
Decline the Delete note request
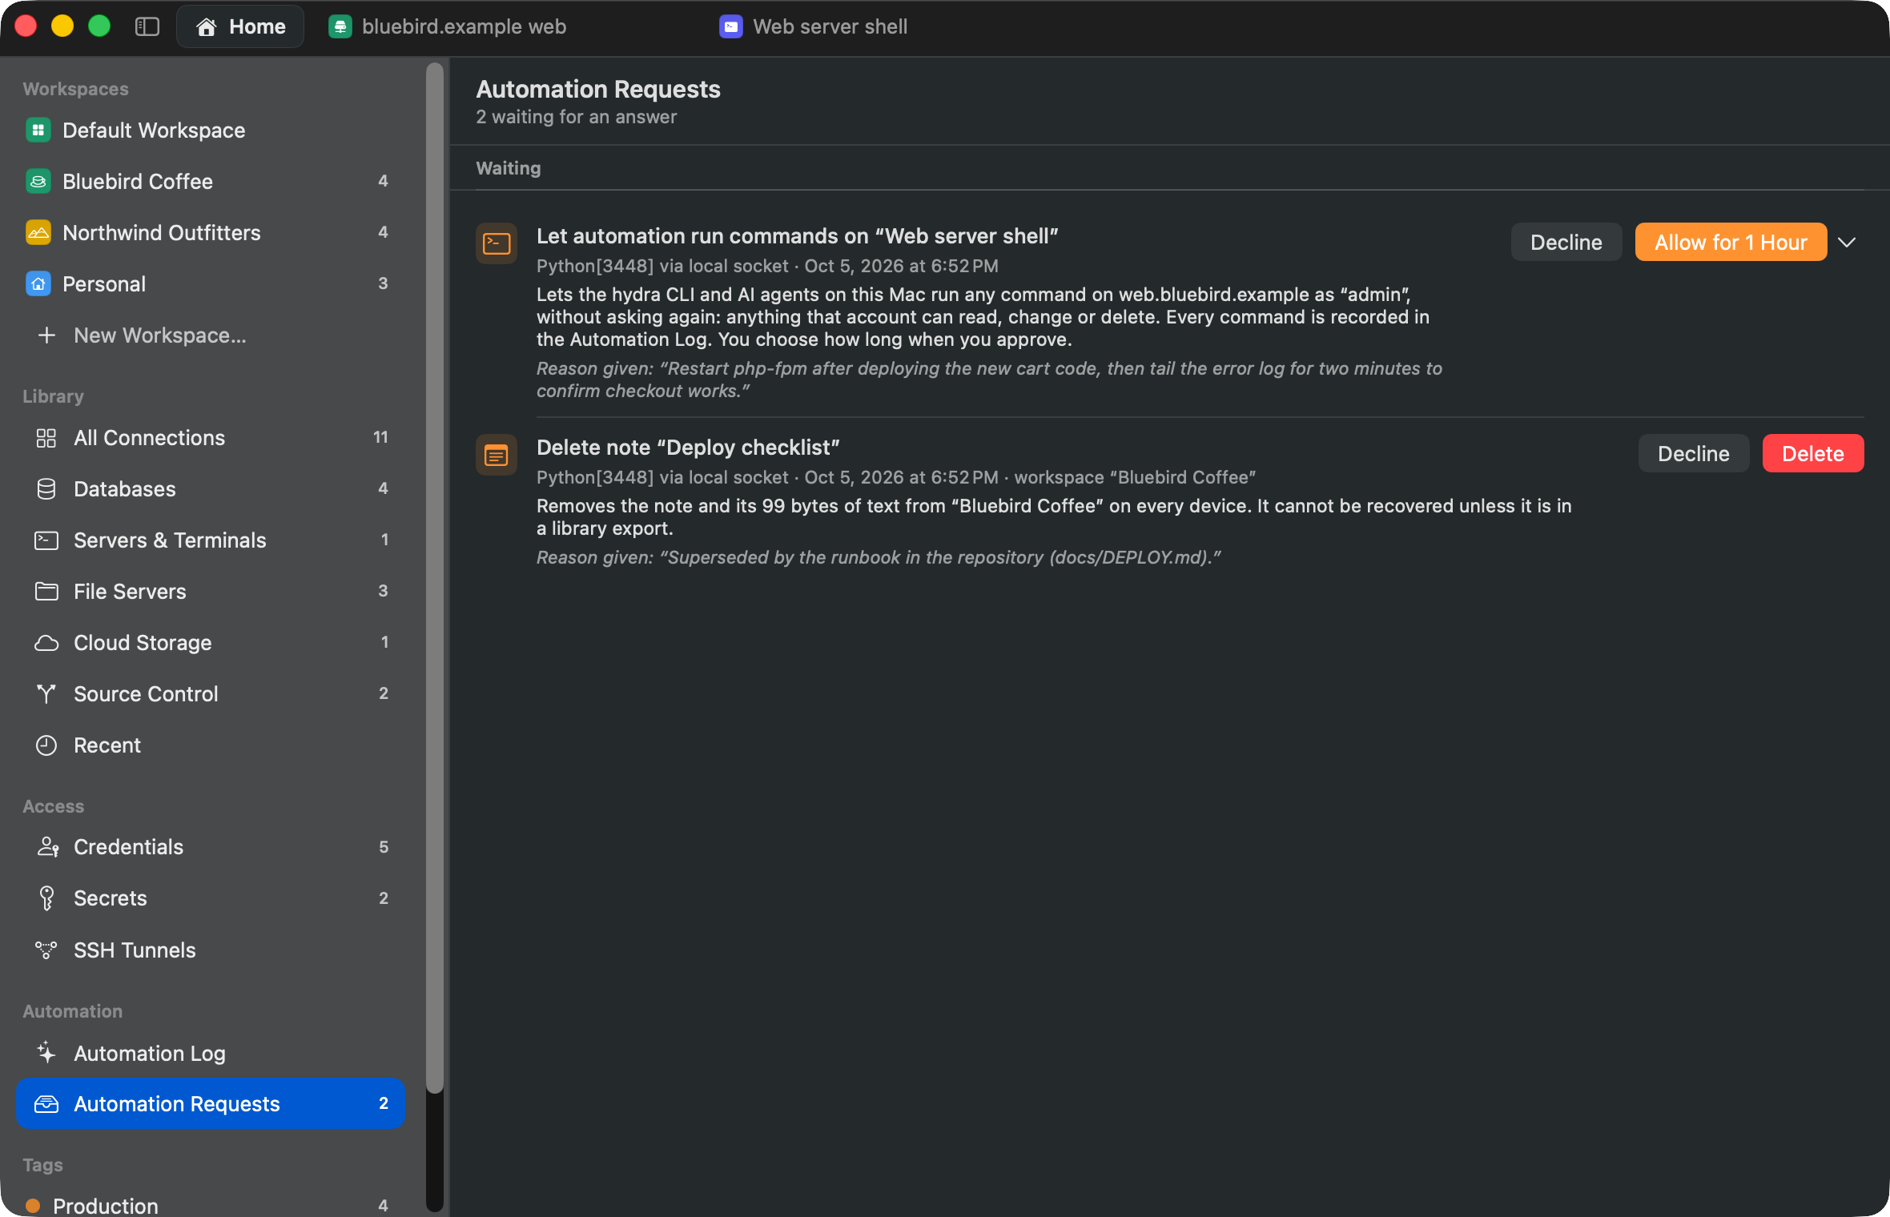[1693, 453]
